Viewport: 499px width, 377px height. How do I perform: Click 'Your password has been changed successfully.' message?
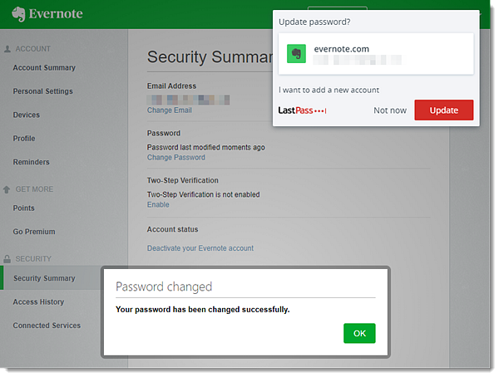(202, 309)
